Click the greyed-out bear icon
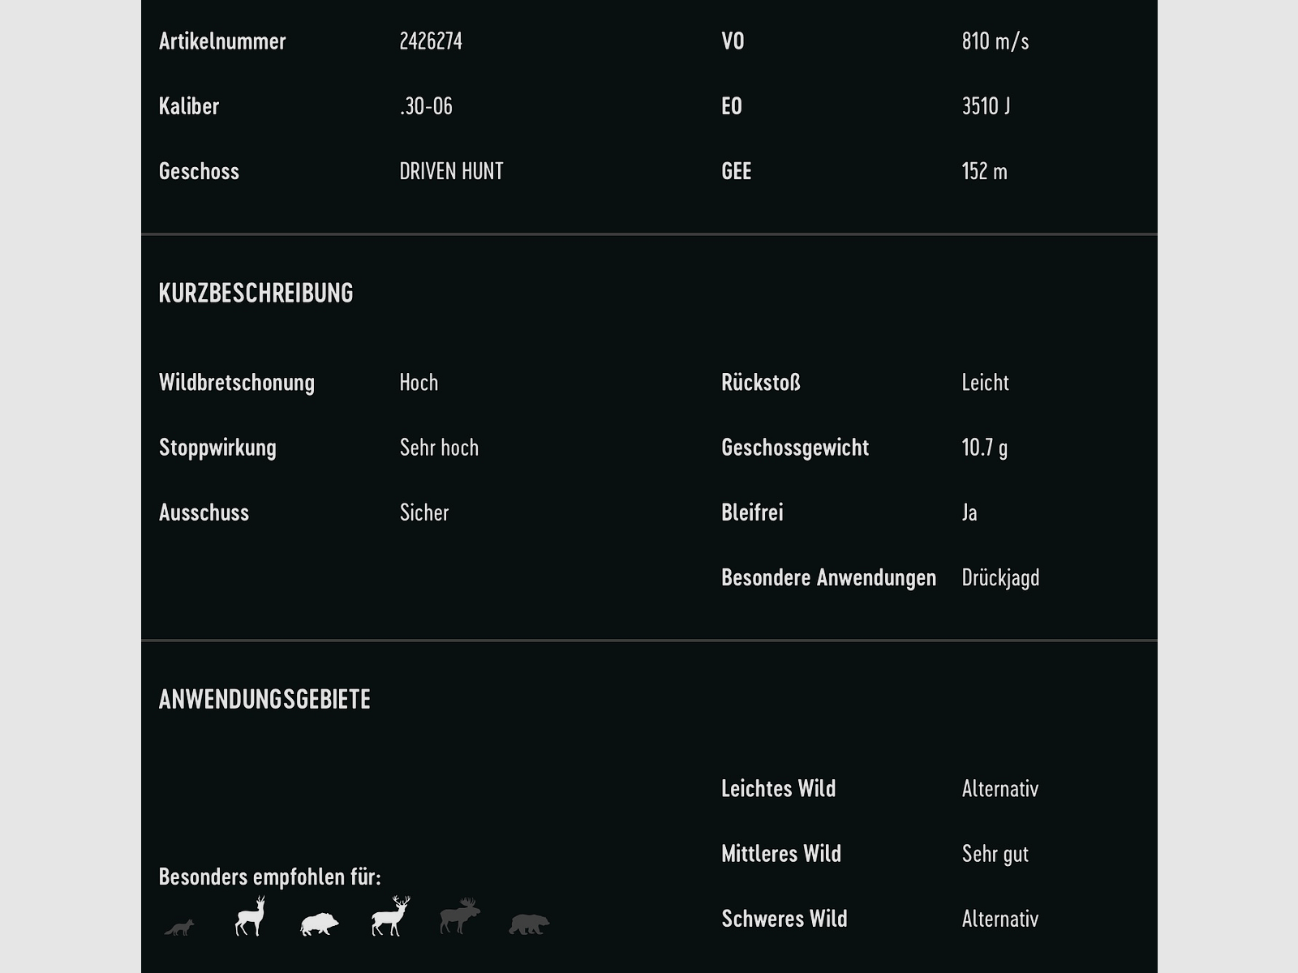Screen dimensions: 1298x973 point(529,924)
